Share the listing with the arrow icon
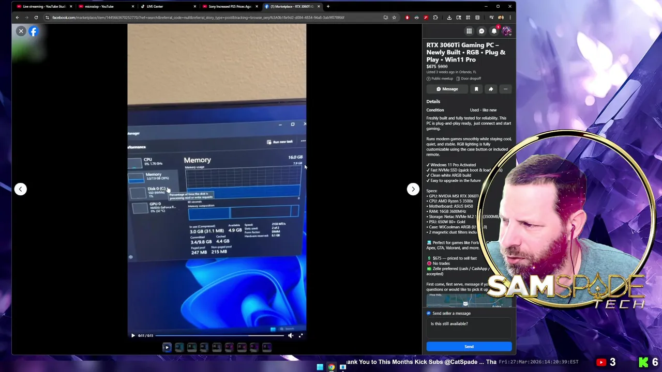Image resolution: width=662 pixels, height=372 pixels. (x=491, y=89)
